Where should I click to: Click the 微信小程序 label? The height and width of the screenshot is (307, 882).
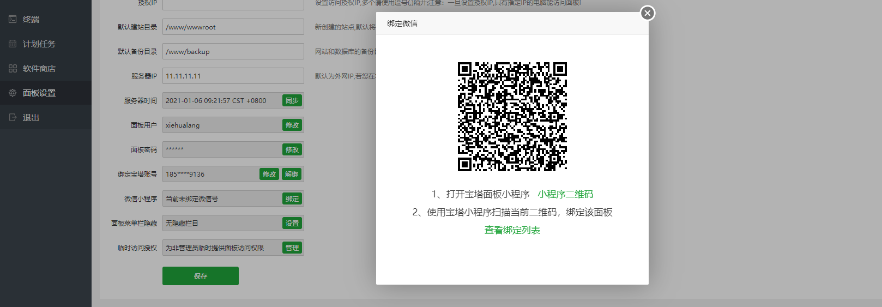coord(141,198)
